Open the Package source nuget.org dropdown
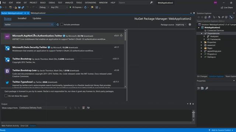The width and height of the screenshot is (236, 132). [x=181, y=25]
